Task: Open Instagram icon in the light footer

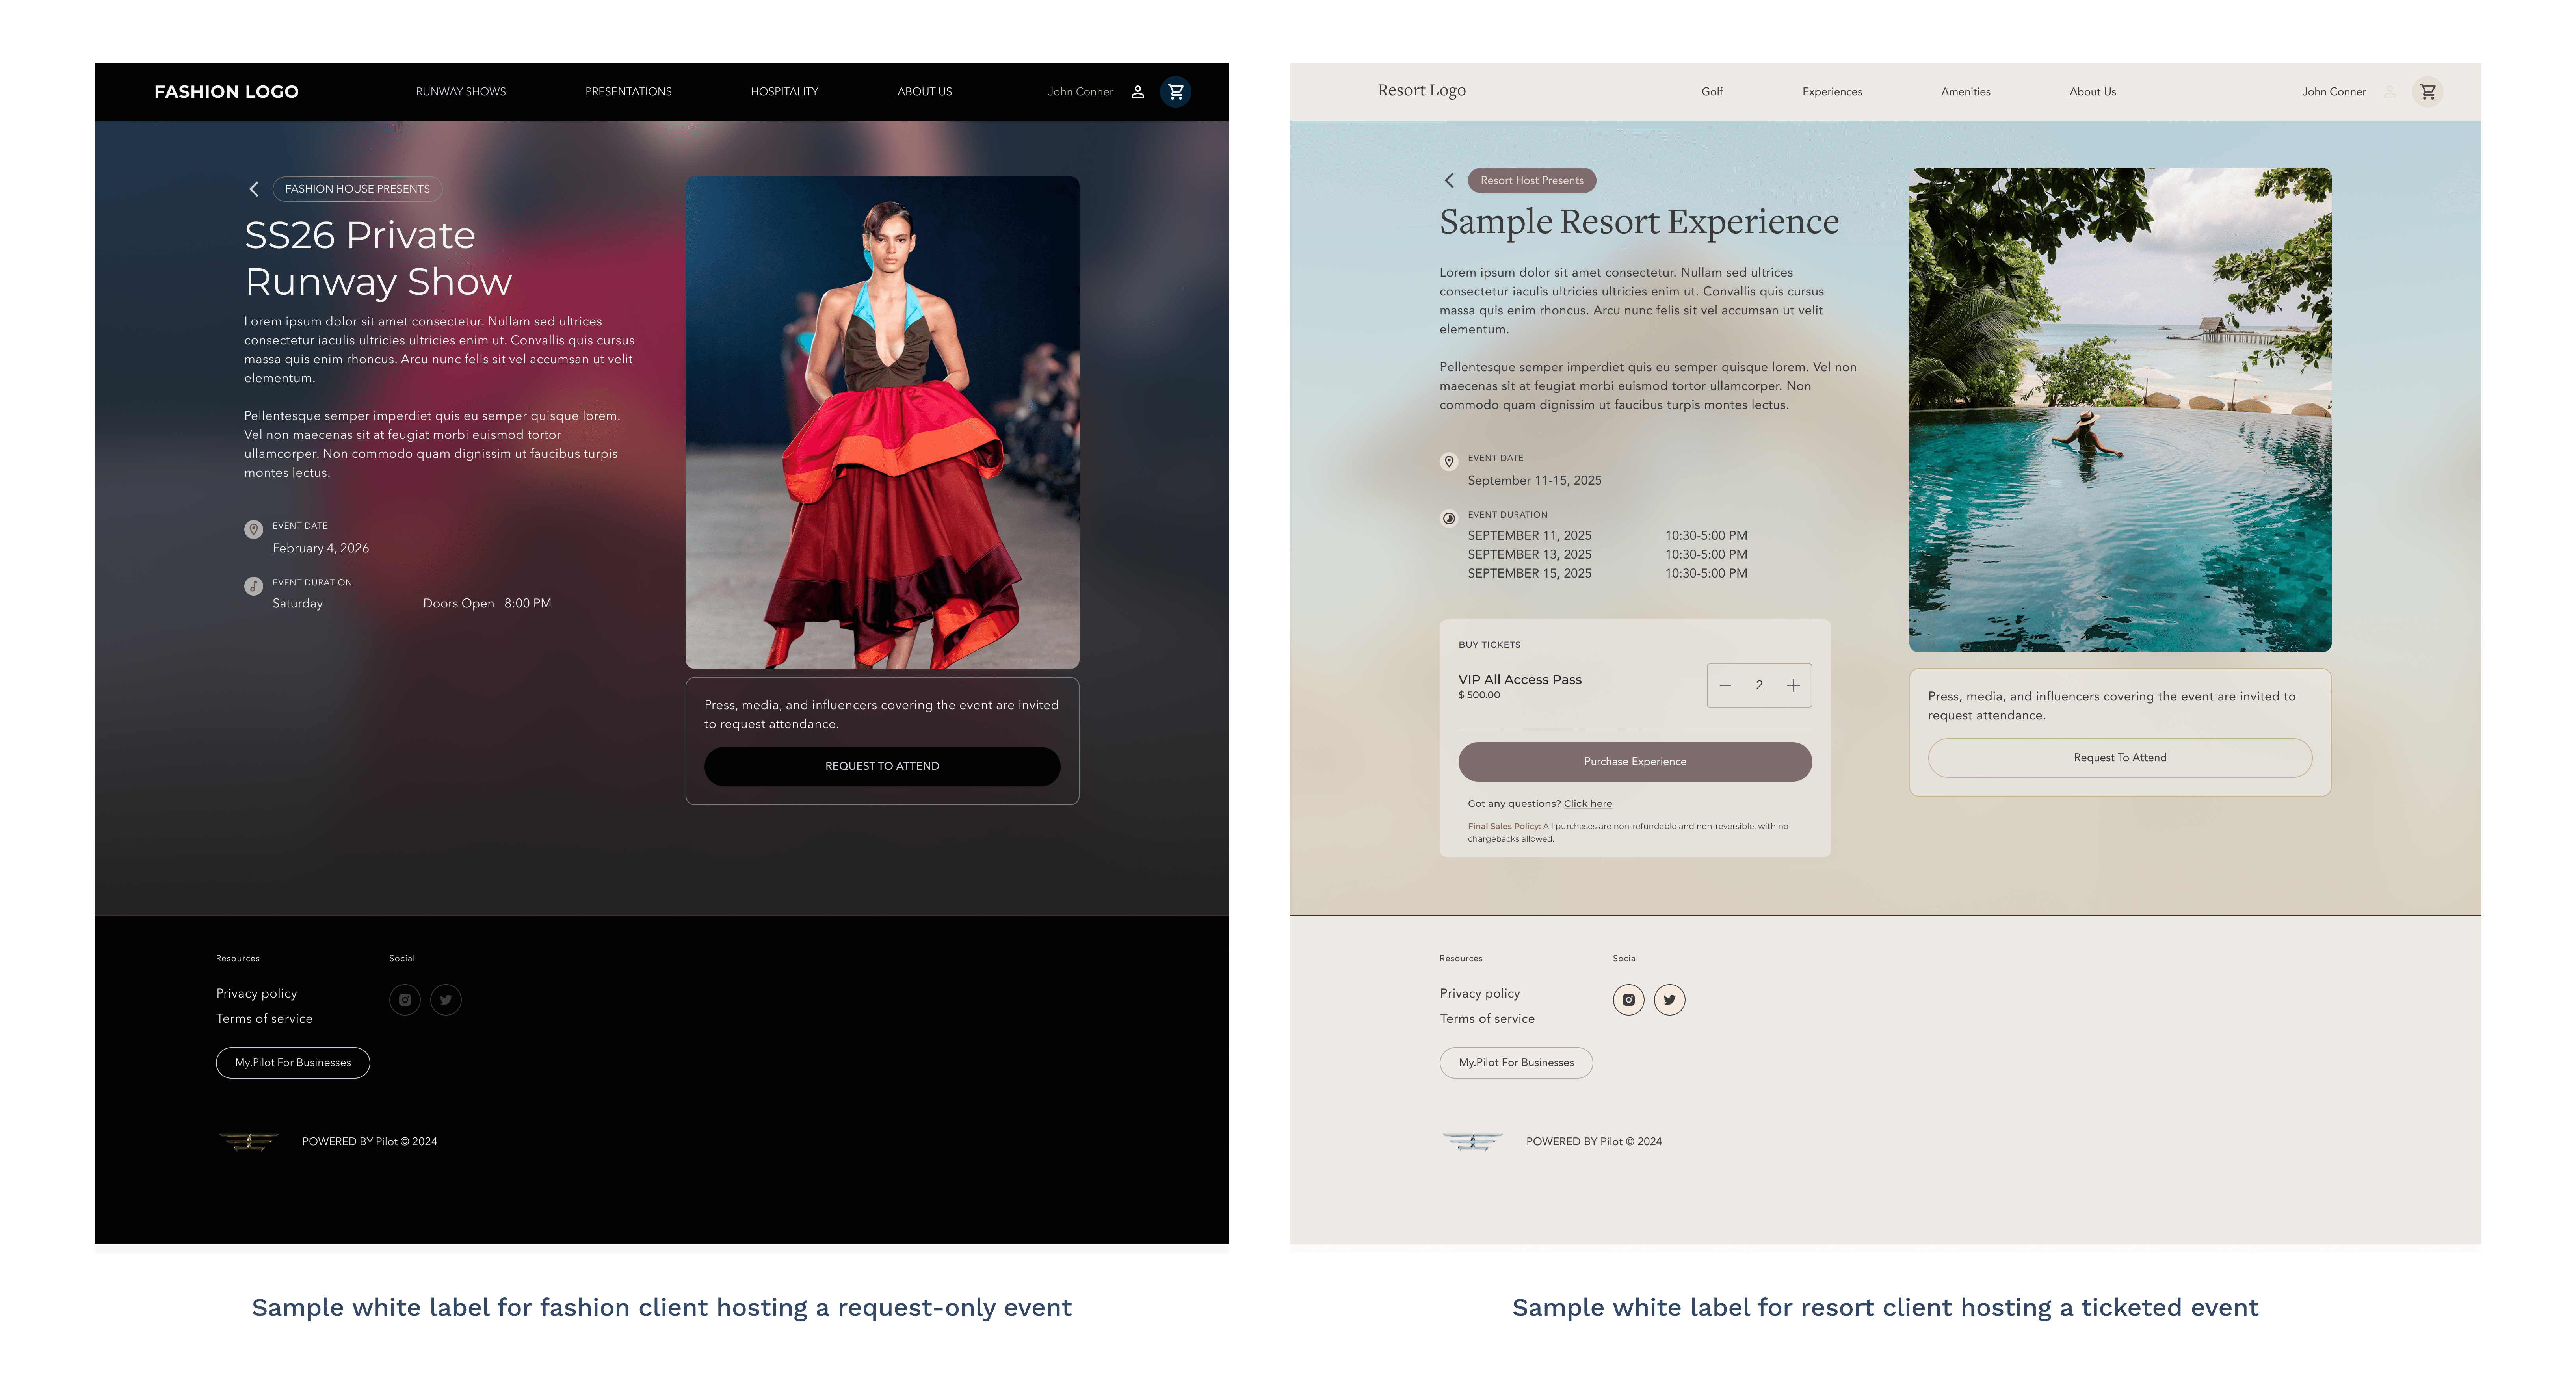Action: pos(1628,999)
